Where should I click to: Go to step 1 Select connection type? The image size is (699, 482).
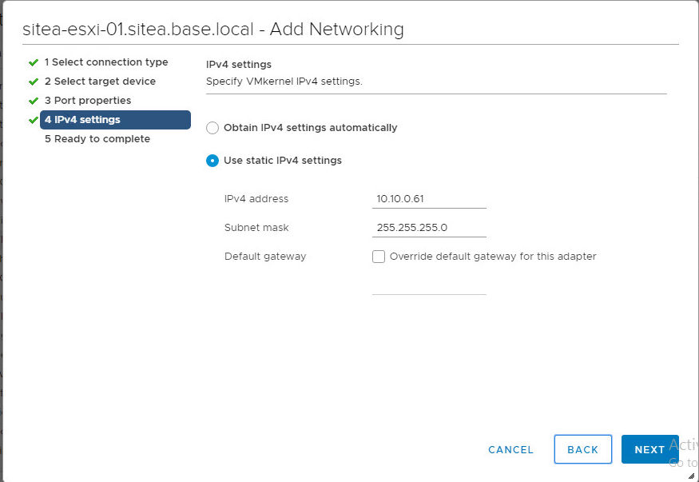tap(106, 62)
